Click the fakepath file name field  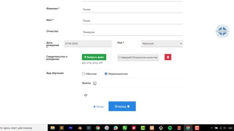(138, 57)
